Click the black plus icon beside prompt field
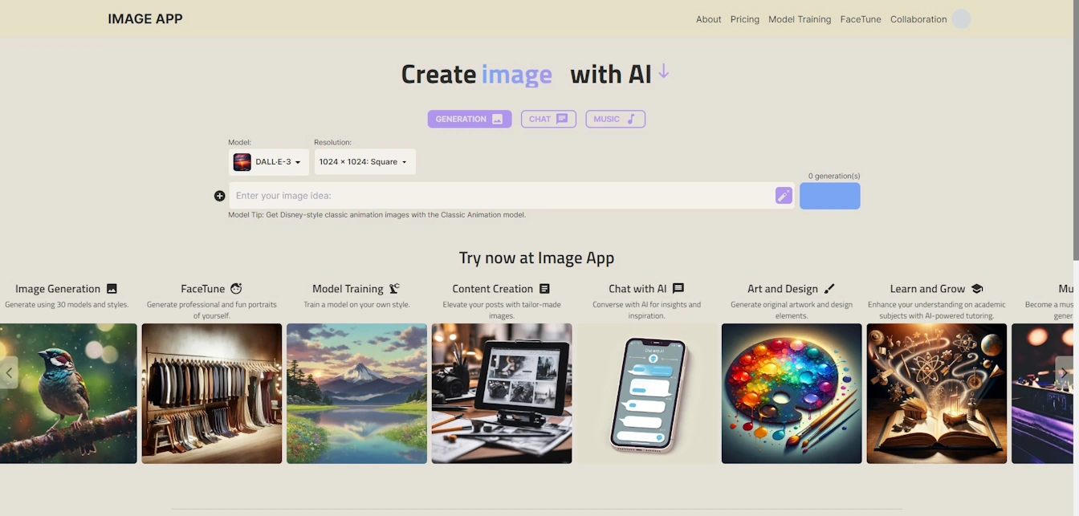 [x=219, y=196]
